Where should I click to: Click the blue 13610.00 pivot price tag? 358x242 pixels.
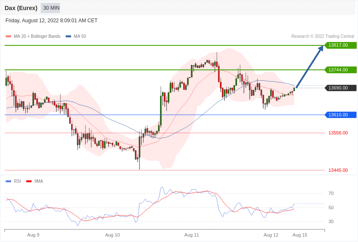tap(340, 115)
